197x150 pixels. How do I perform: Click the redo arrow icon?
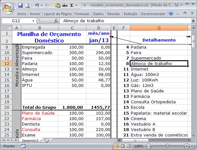(47, 5)
